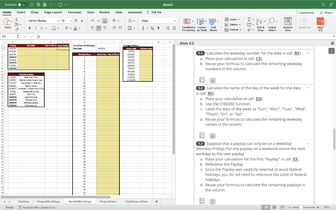336x210 pixels.
Task: Open the Comments pane
Action: [x=304, y=13]
